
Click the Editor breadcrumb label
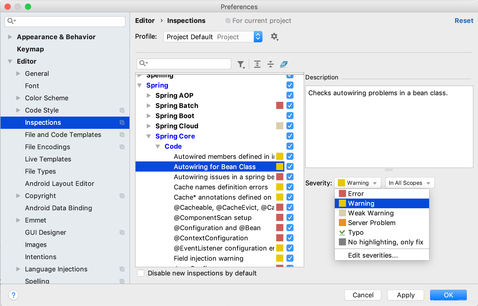pos(145,21)
